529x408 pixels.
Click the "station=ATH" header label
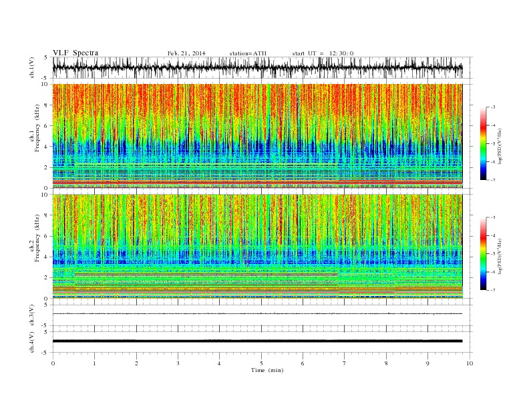pos(248,53)
